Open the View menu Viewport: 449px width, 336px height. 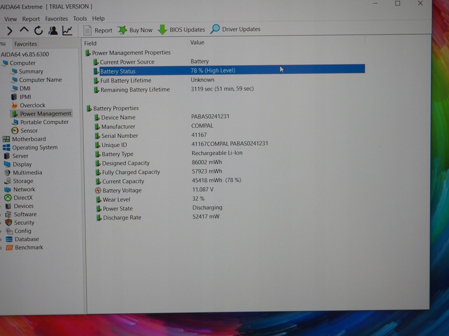tap(11, 19)
